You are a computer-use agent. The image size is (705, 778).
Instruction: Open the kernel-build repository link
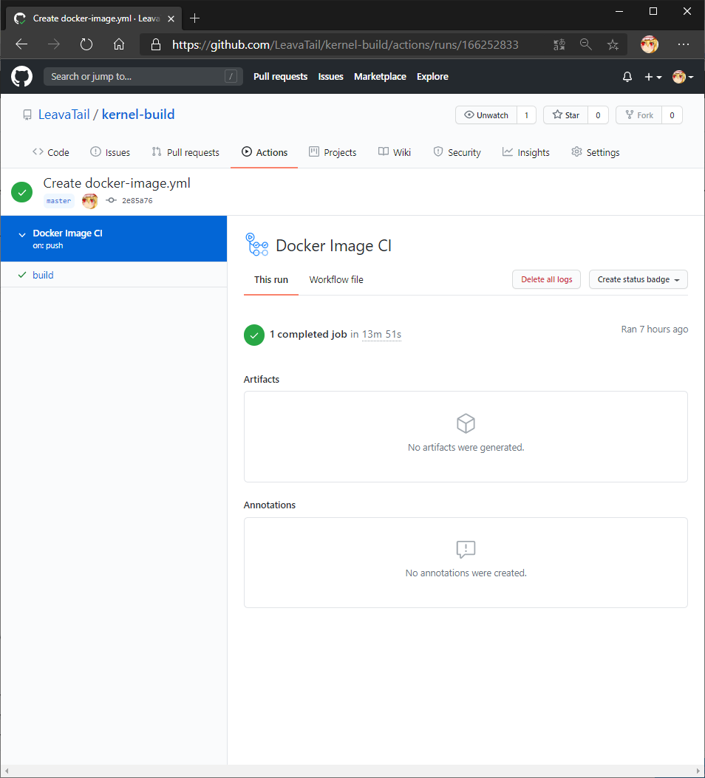(138, 115)
